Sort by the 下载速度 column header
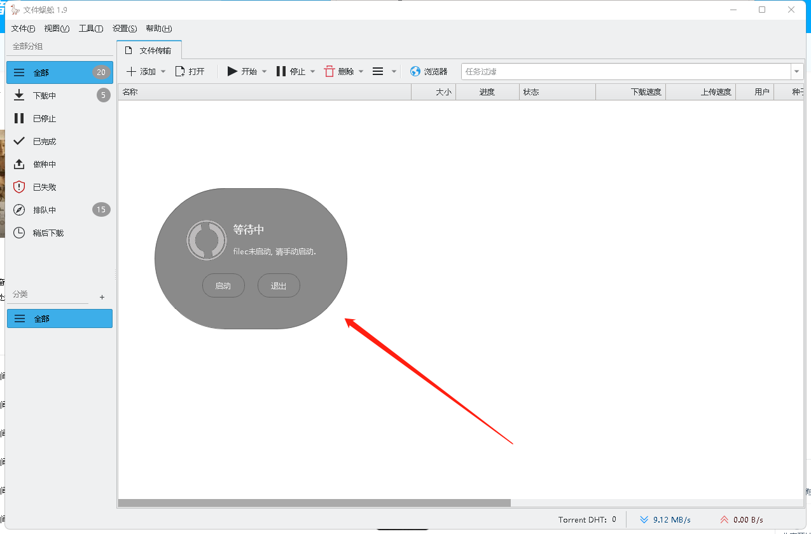The width and height of the screenshot is (811, 534). tap(630, 92)
